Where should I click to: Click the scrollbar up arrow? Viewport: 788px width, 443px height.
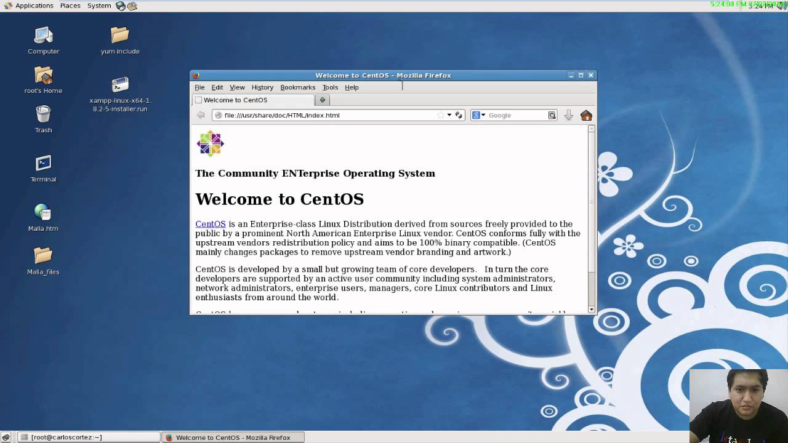[592, 129]
